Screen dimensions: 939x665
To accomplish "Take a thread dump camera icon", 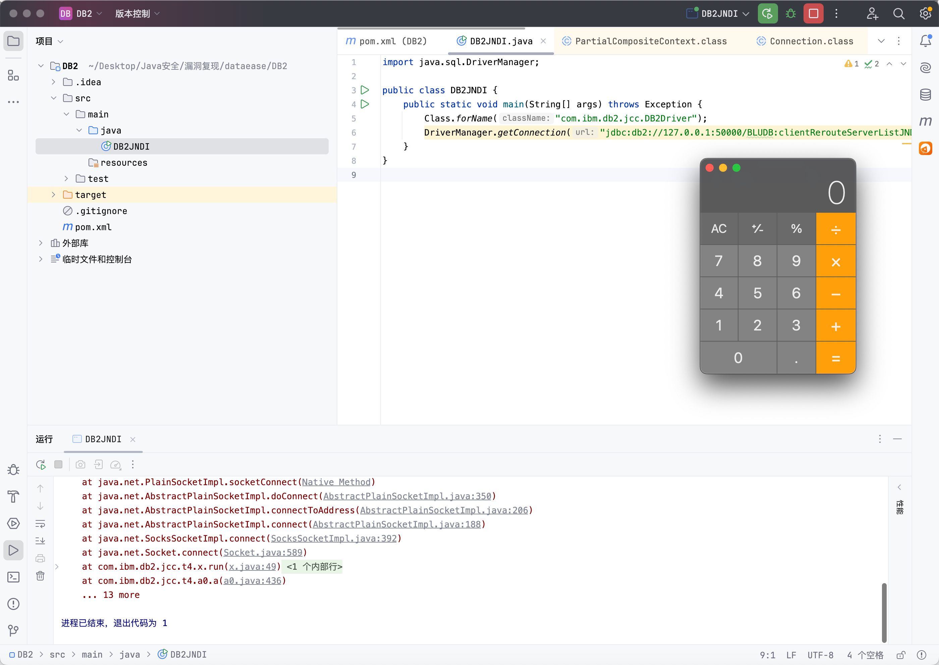I will [80, 465].
